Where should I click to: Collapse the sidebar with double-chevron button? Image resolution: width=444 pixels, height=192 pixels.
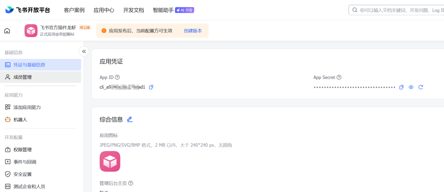(84, 52)
